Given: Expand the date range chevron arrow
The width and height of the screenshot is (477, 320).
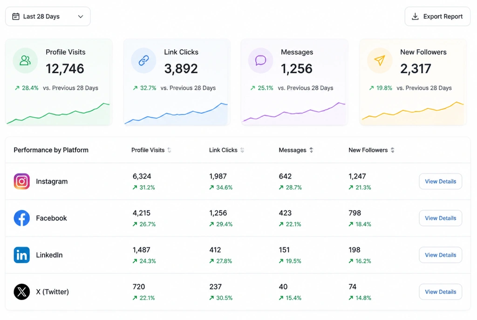Looking at the screenshot, I should tap(81, 16).
